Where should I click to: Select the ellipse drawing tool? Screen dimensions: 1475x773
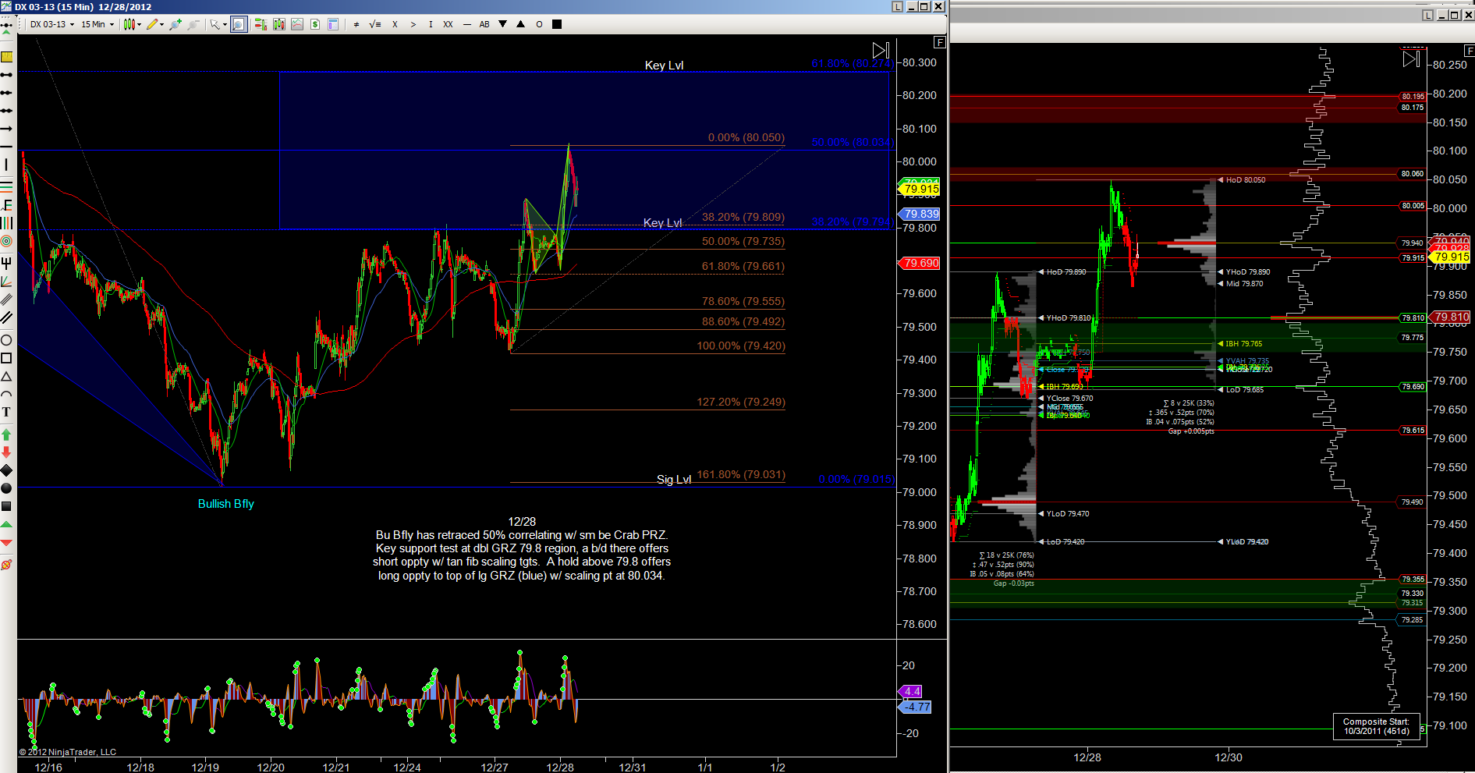click(x=6, y=340)
